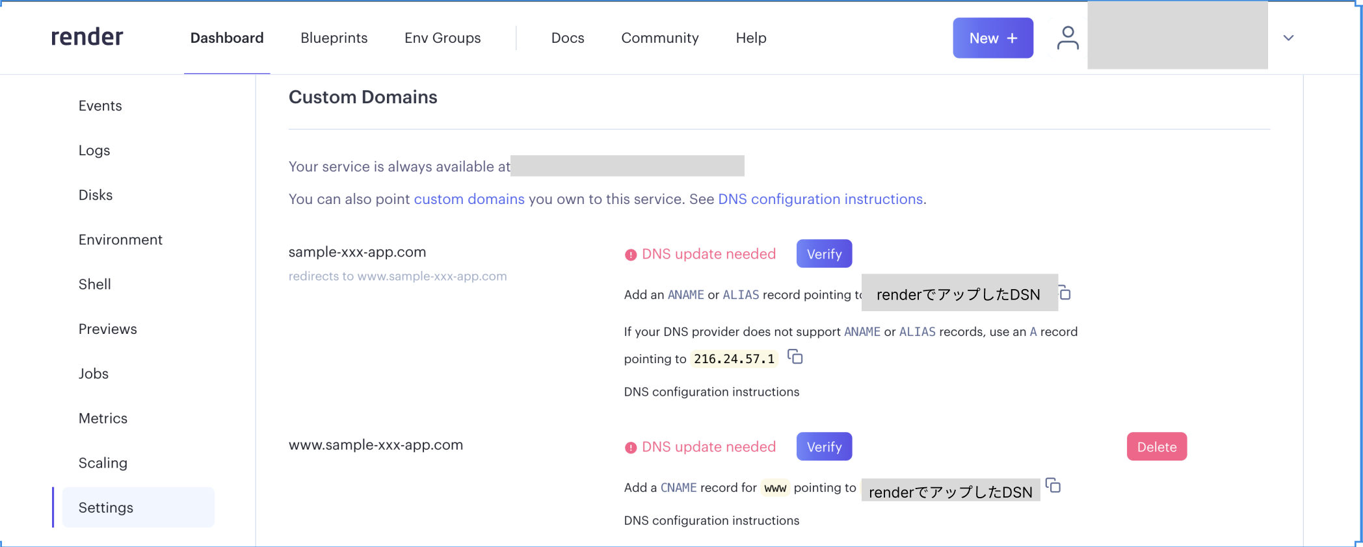Open the Docs link in header
Image resolution: width=1363 pixels, height=547 pixels.
[x=568, y=38]
